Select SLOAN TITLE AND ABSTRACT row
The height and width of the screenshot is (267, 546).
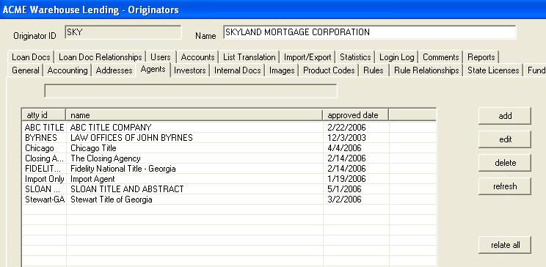(229, 189)
